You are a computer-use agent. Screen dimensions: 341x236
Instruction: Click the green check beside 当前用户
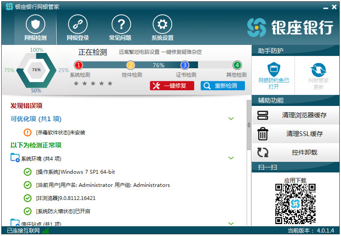click(x=27, y=185)
